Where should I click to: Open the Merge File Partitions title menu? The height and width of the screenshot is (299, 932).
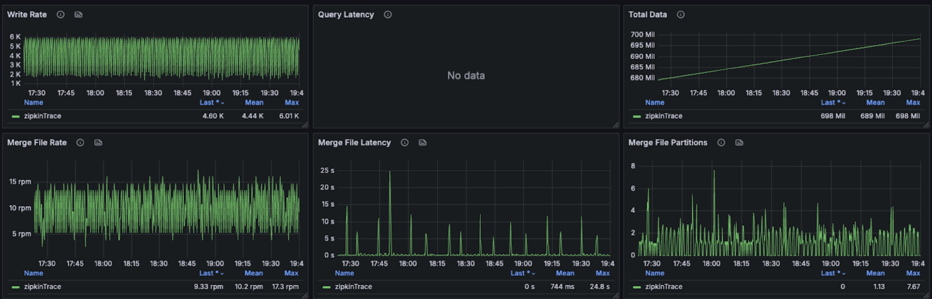(x=667, y=143)
